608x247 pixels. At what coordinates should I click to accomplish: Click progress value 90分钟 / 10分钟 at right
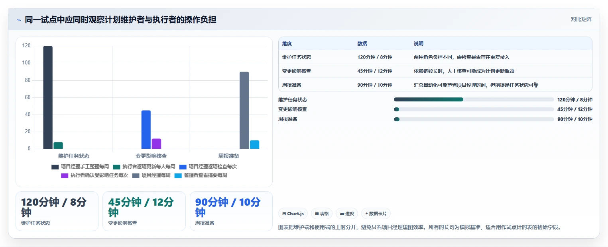pyautogui.click(x=575, y=119)
